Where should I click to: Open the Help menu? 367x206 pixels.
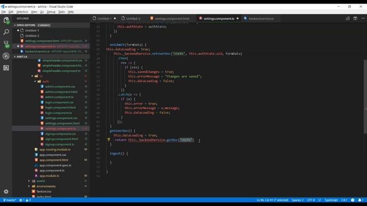(71, 11)
